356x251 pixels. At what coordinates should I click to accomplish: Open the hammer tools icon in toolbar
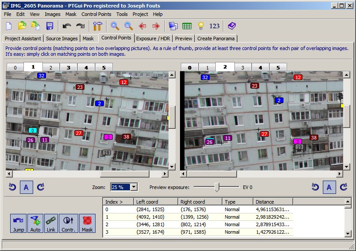(98, 26)
